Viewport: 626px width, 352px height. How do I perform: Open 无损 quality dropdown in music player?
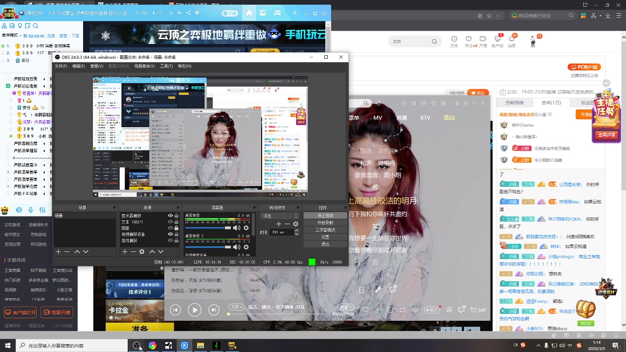pos(236,307)
